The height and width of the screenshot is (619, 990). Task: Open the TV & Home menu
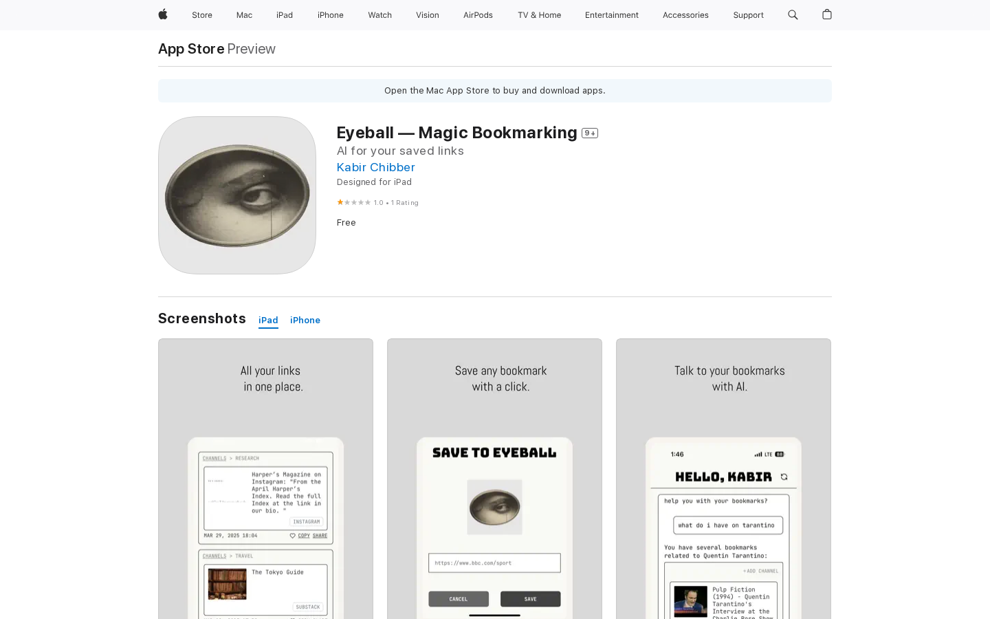coord(539,15)
